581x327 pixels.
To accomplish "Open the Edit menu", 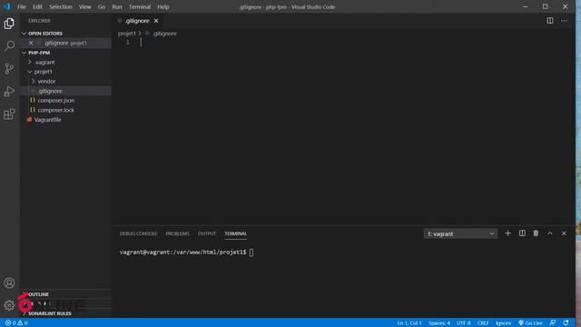I will (37, 6).
